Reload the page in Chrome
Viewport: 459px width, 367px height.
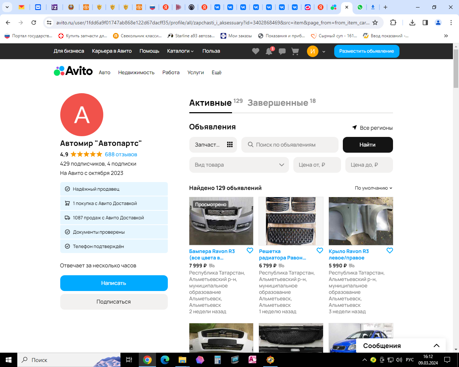pyautogui.click(x=34, y=23)
